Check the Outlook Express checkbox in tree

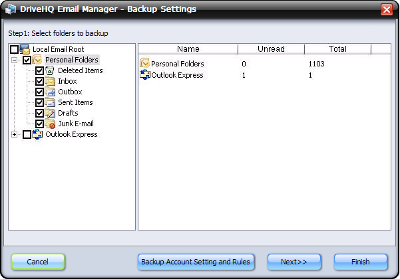click(x=27, y=134)
